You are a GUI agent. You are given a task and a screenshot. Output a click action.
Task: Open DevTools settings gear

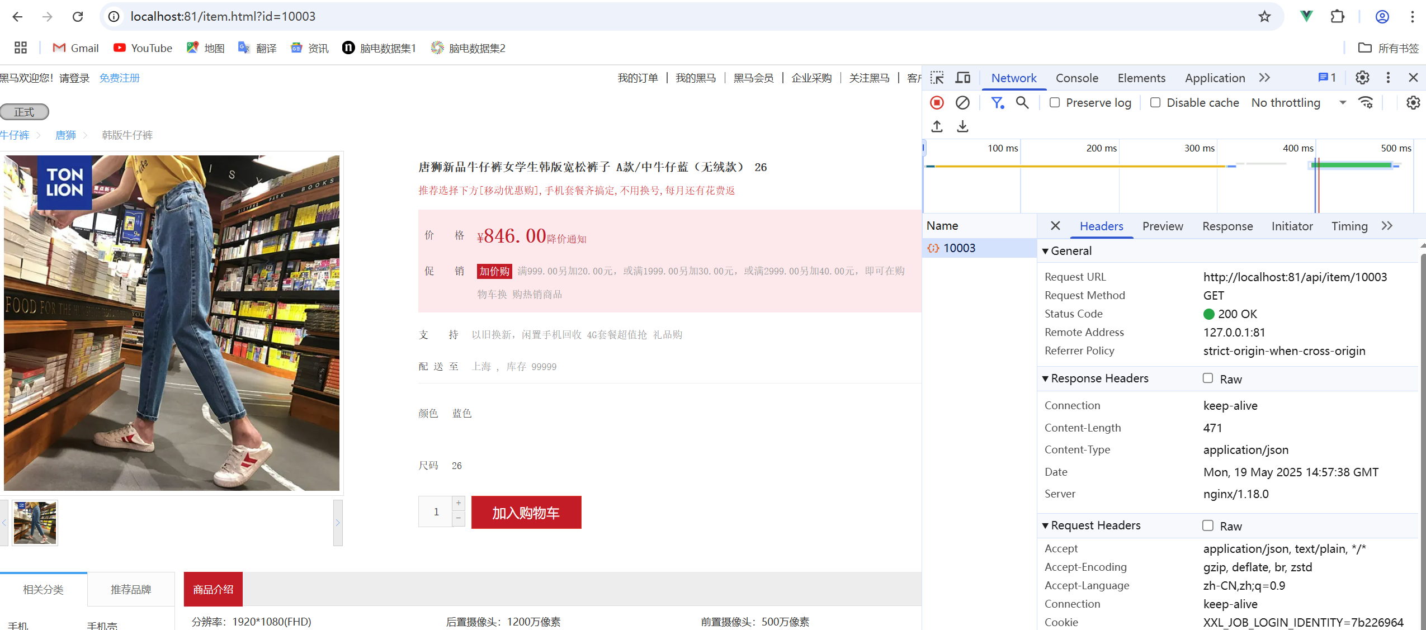pyautogui.click(x=1362, y=78)
